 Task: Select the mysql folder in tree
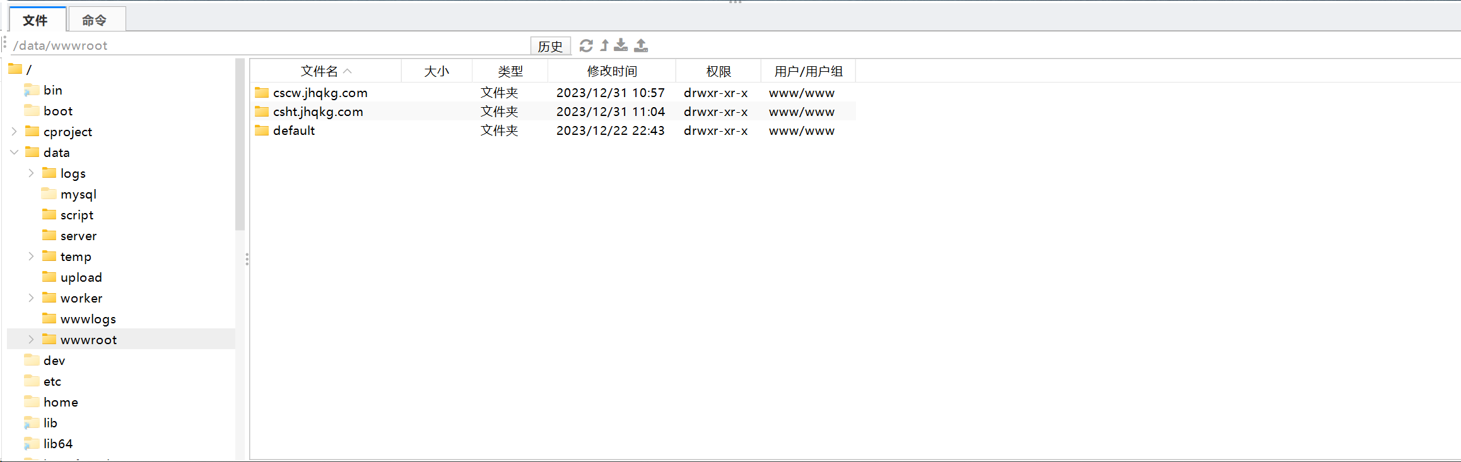[x=69, y=194]
